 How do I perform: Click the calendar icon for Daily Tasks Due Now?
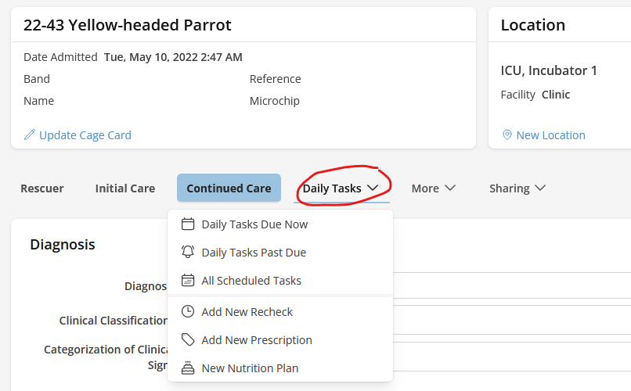[x=188, y=224]
